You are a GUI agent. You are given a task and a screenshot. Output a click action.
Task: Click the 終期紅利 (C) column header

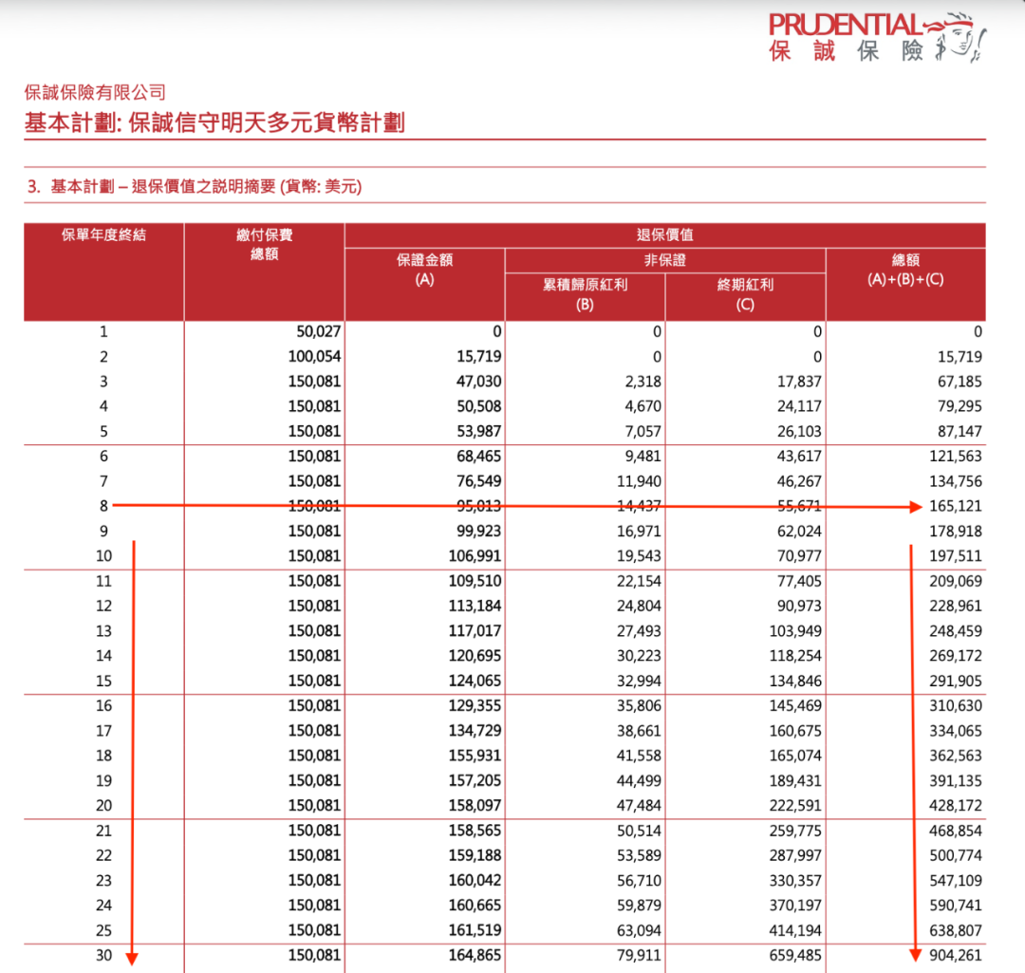pos(745,294)
